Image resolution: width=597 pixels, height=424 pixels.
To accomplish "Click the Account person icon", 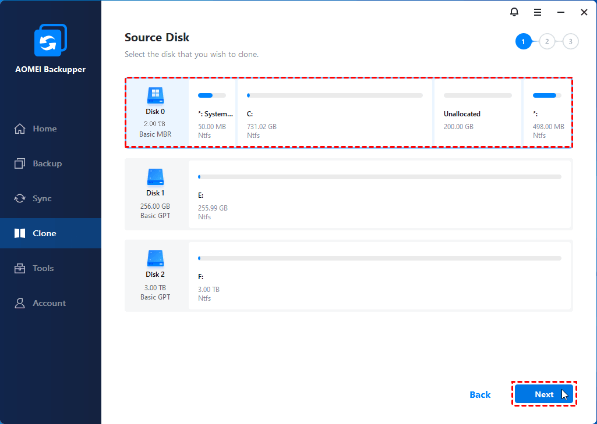I will click(x=20, y=303).
